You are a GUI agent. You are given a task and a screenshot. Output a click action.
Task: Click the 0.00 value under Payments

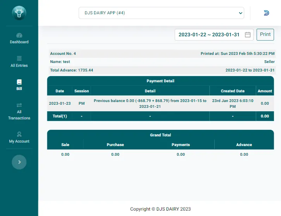tap(181, 154)
